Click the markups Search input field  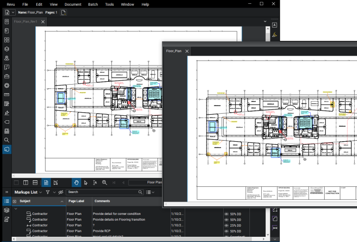point(102,192)
